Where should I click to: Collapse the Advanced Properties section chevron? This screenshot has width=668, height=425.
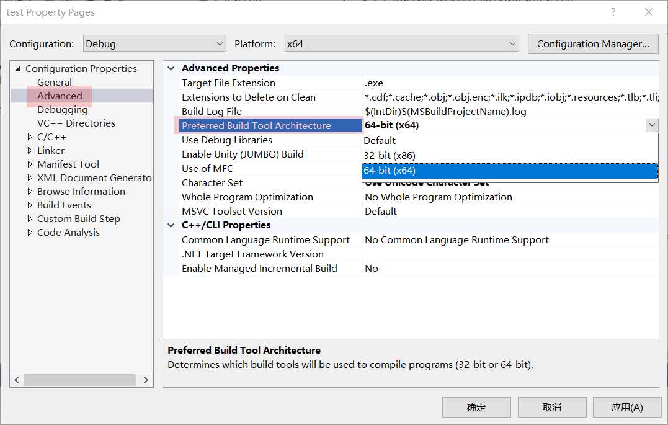pos(171,68)
